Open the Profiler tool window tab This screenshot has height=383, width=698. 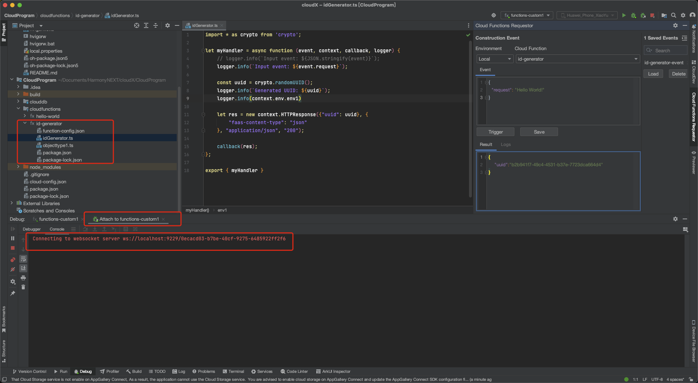[109, 371]
